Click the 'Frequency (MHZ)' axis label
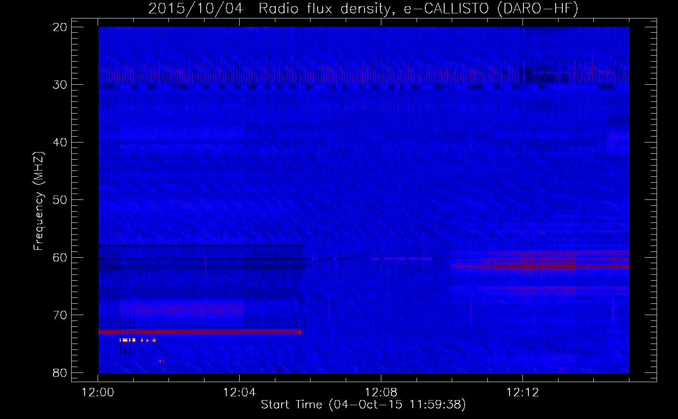Screen dimensions: 678x419 39,201
